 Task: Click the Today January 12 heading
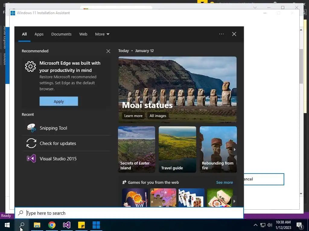click(x=136, y=51)
